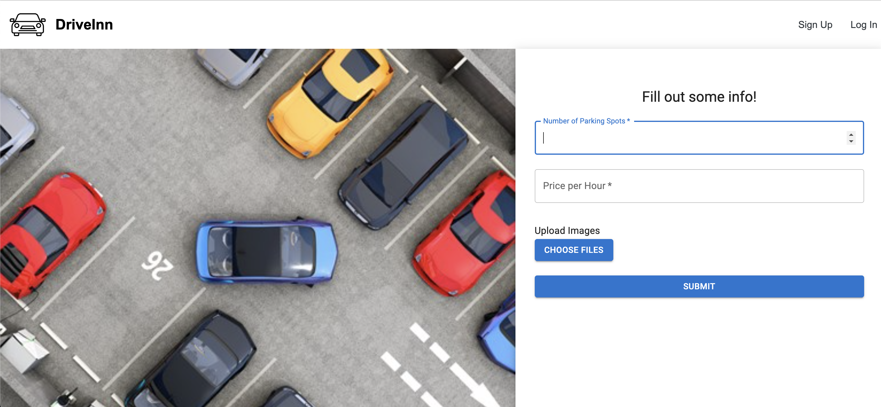881x407 pixels.
Task: Click the black sedan in the photo
Action: [195, 362]
